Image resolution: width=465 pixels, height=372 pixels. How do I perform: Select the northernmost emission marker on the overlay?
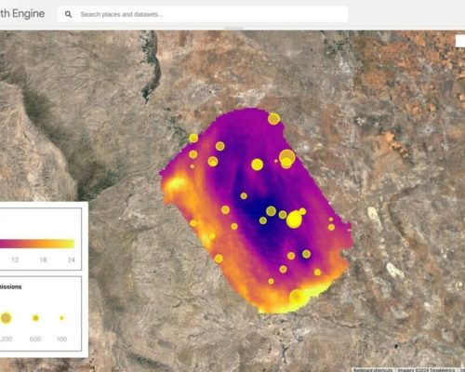[x=273, y=119]
